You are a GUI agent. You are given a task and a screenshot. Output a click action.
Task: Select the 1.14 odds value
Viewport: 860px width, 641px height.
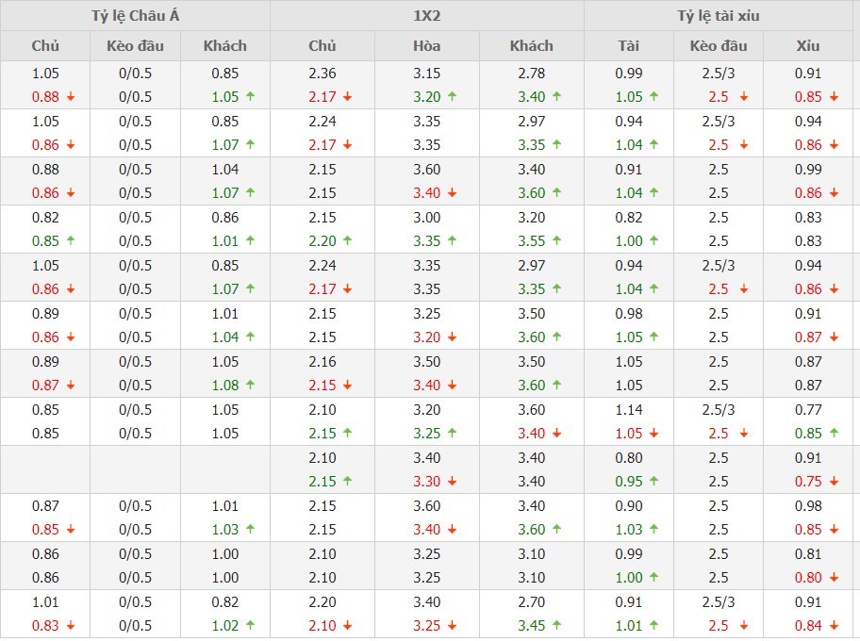[628, 410]
